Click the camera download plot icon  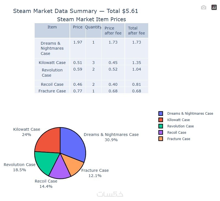tap(204, 7)
